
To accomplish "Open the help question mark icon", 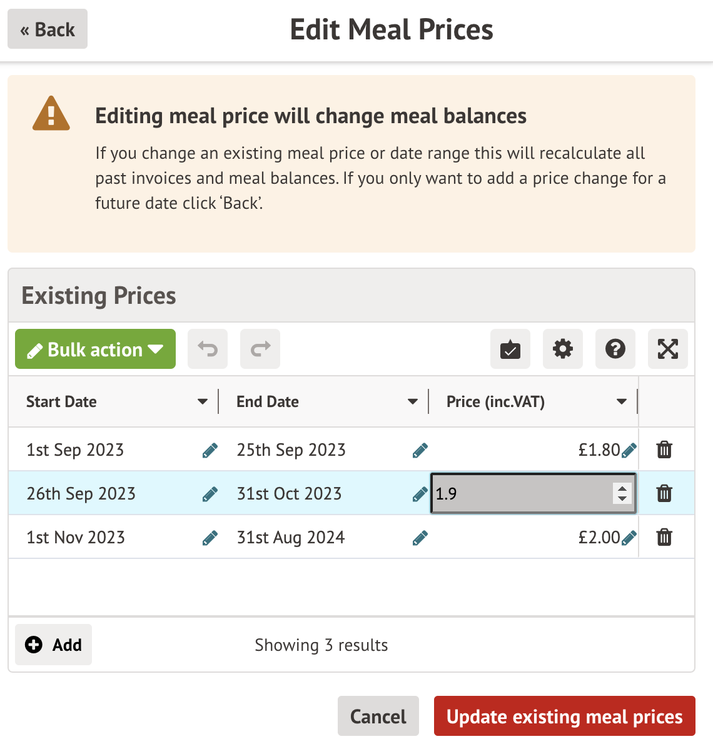I will tap(615, 349).
